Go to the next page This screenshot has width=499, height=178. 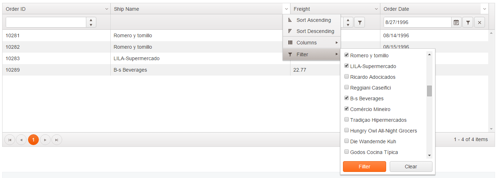[x=45, y=140]
